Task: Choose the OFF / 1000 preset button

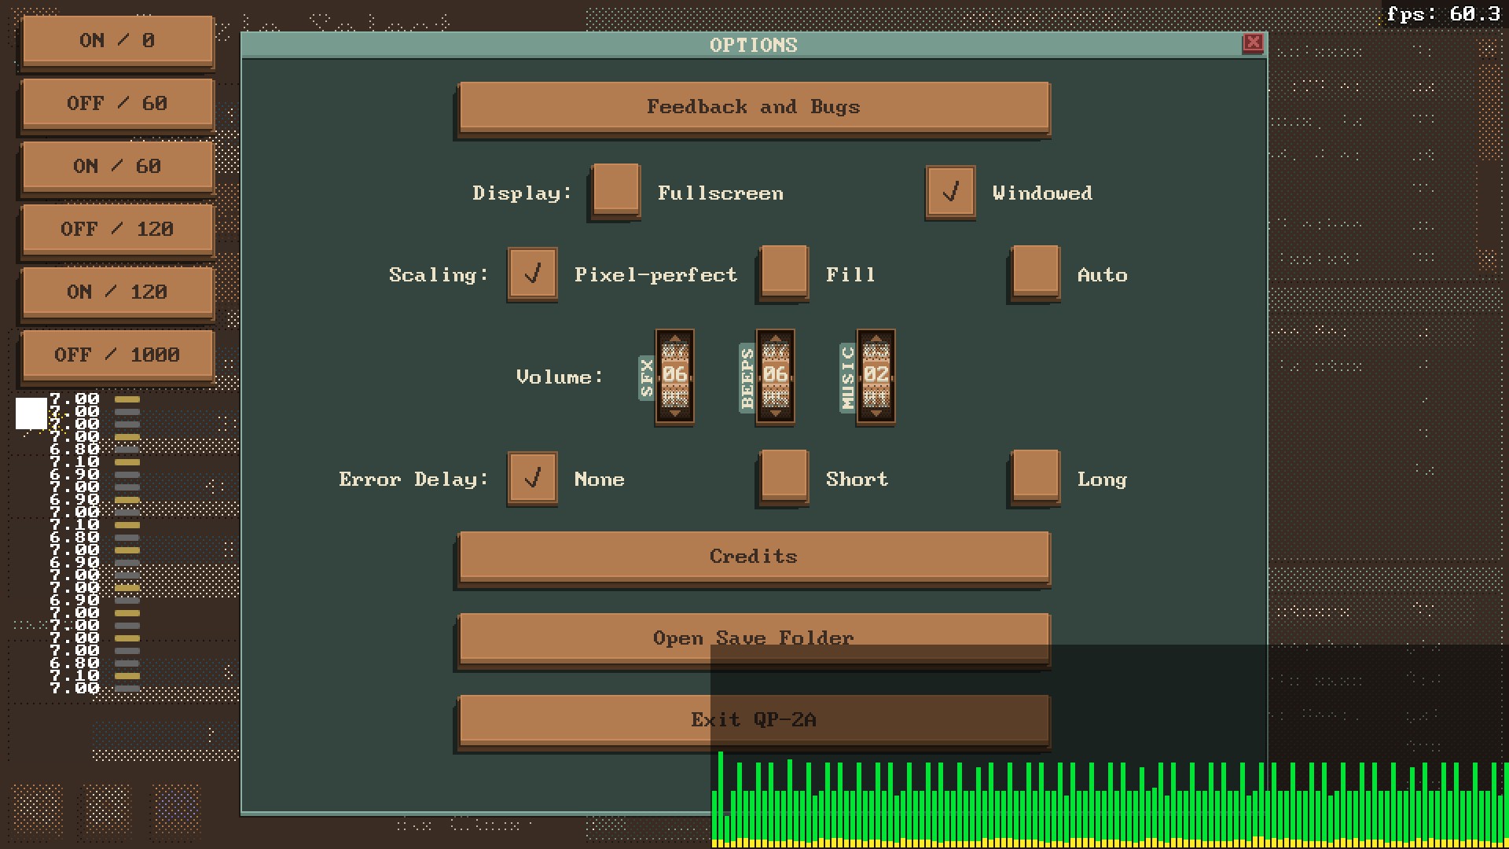Action: pos(117,355)
